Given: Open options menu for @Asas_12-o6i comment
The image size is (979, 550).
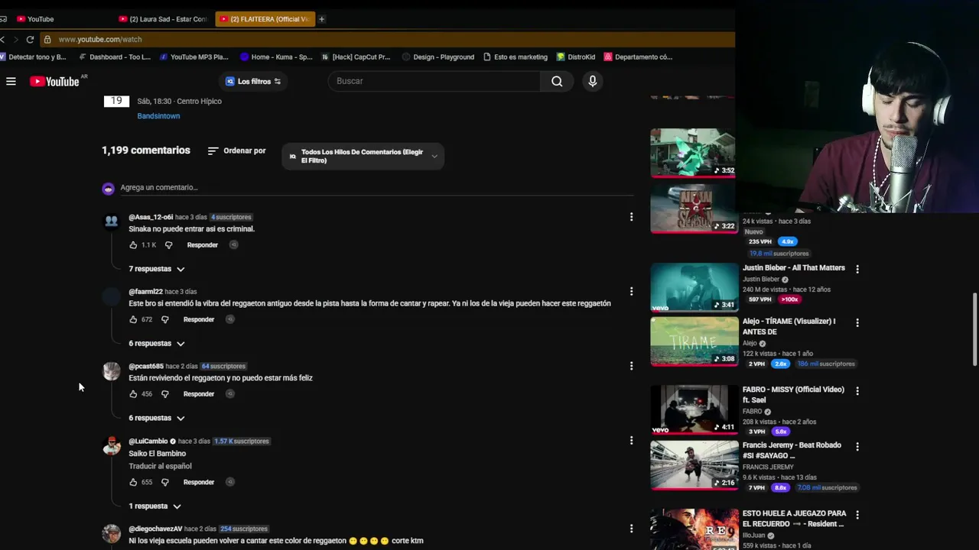Looking at the screenshot, I should [x=631, y=217].
